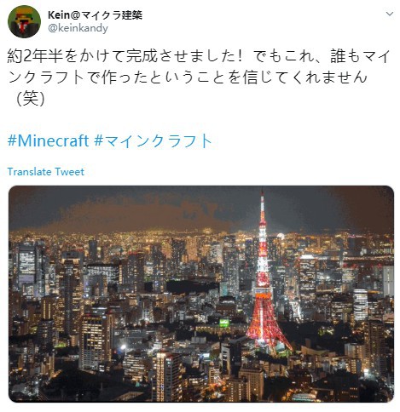Viewport: 400px width, 412px height.
Task: Select the tweet's first line starting 約2年半
Action: pyautogui.click(x=199, y=56)
